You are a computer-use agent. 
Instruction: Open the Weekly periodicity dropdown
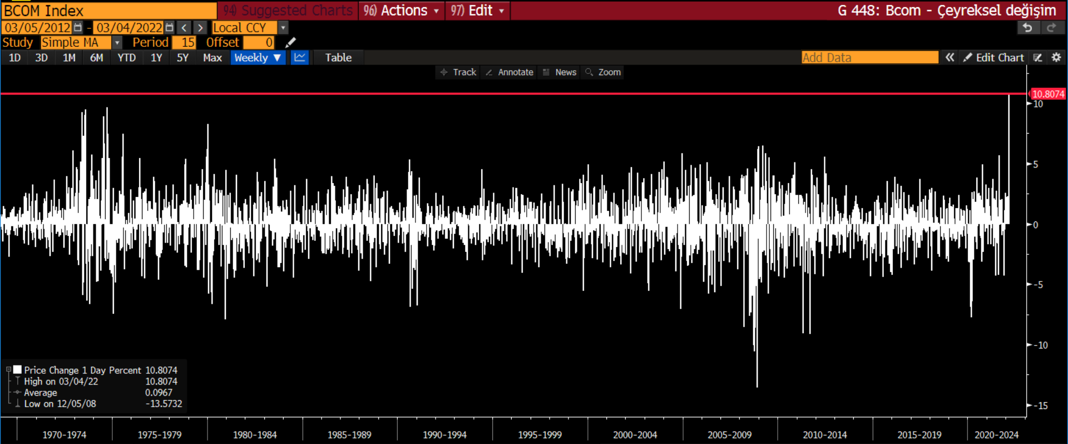coord(258,57)
